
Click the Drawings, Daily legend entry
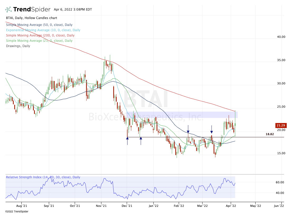pyautogui.click(x=18, y=46)
